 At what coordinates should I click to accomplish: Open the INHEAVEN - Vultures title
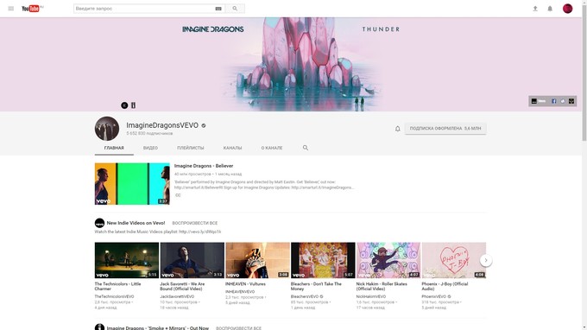tap(245, 284)
